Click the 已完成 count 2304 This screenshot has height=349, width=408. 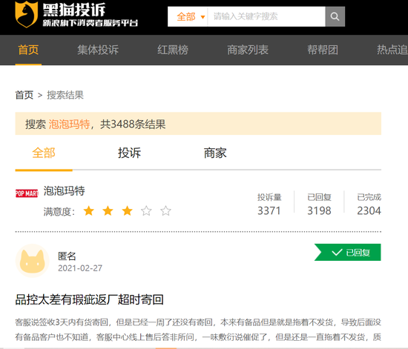[x=369, y=210]
